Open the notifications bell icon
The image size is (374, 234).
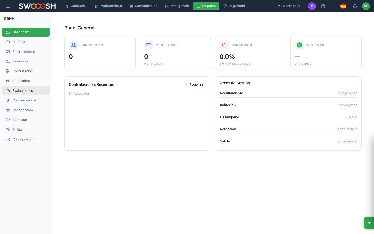(355, 6)
